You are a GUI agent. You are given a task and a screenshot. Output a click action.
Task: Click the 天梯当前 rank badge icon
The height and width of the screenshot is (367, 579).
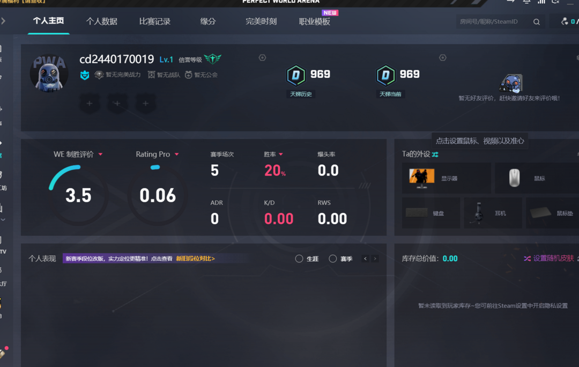tap(385, 76)
